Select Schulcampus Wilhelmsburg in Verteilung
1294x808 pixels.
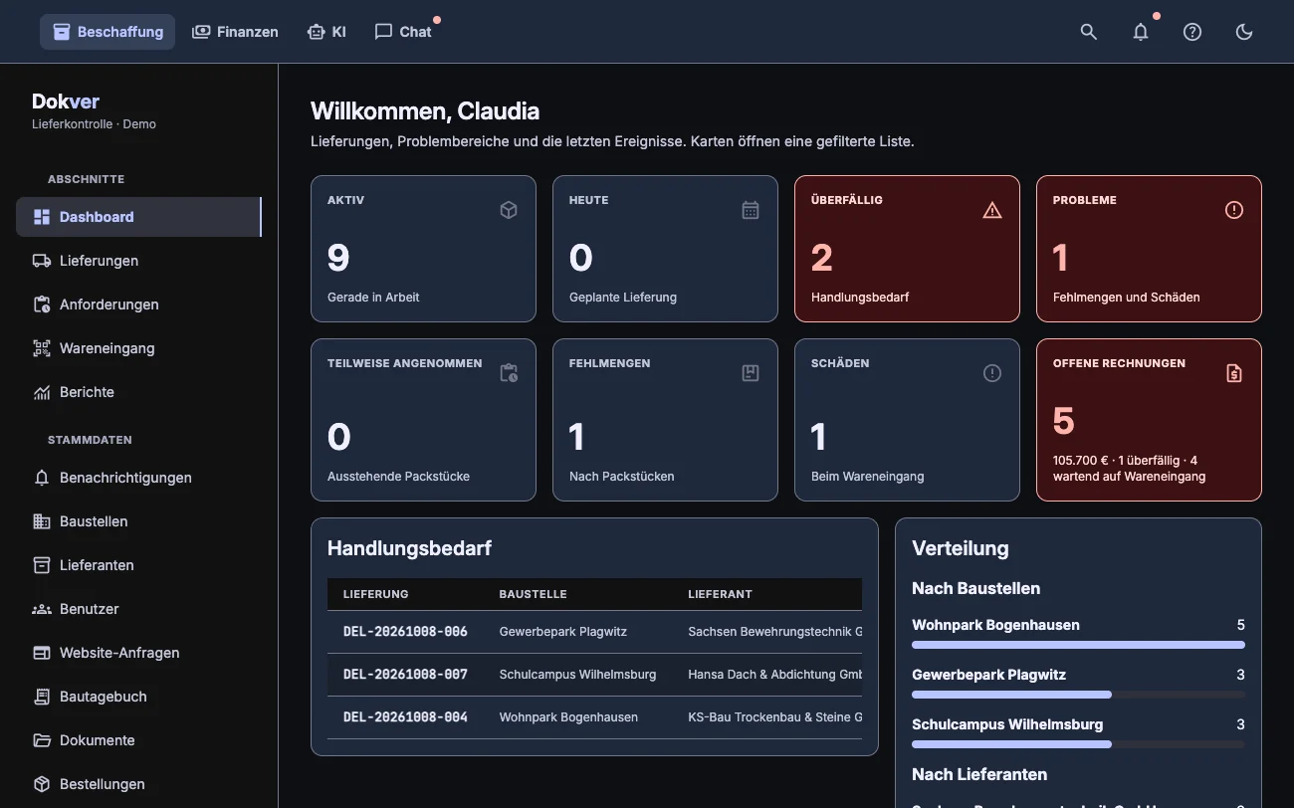pos(1078,733)
